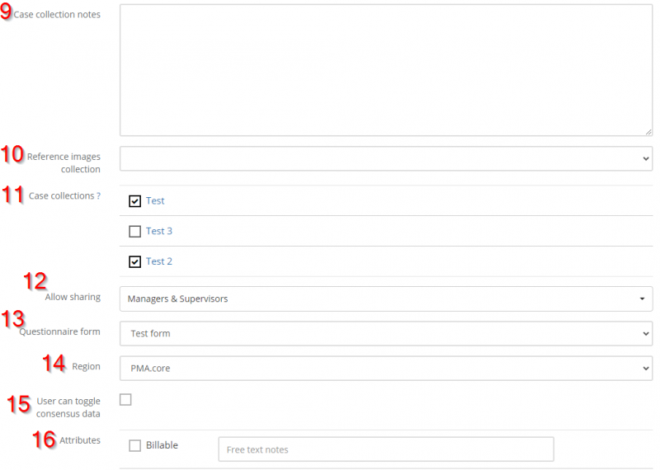Click the Case collection notes label
660x470 pixels.
click(57, 15)
